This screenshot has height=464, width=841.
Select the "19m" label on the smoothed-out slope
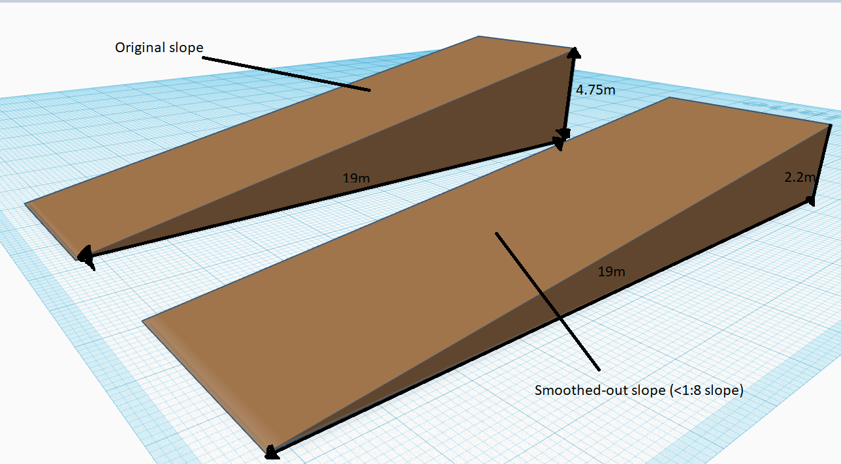[612, 272]
